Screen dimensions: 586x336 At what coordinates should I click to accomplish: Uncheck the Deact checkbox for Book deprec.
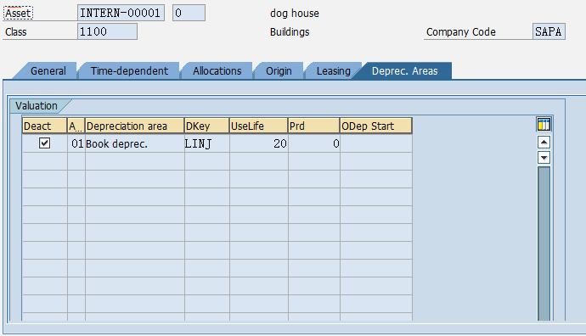click(44, 143)
